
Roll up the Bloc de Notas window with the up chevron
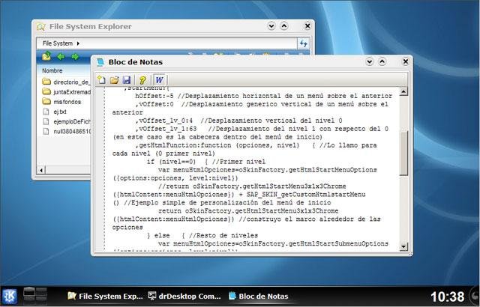pos(382,61)
